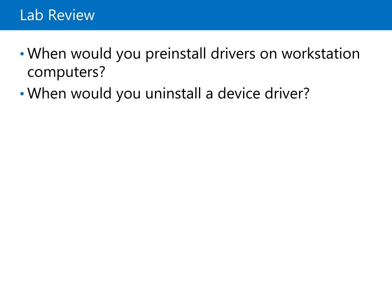Click the empty white area below the questions
The image size is (392, 294).
click(196, 195)
